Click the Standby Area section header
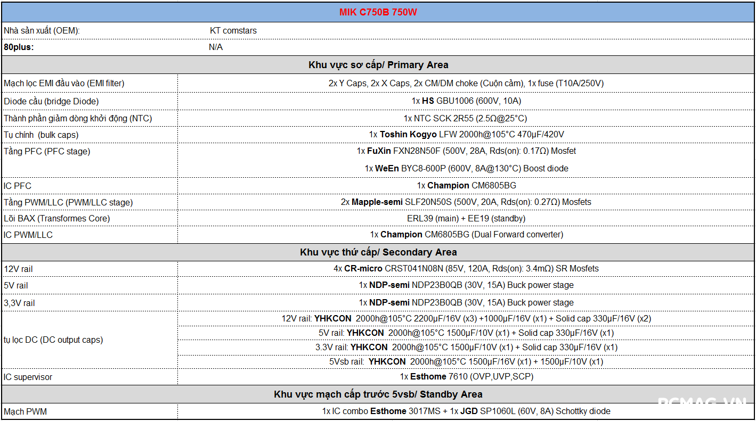The height and width of the screenshot is (421, 756). 378,394
